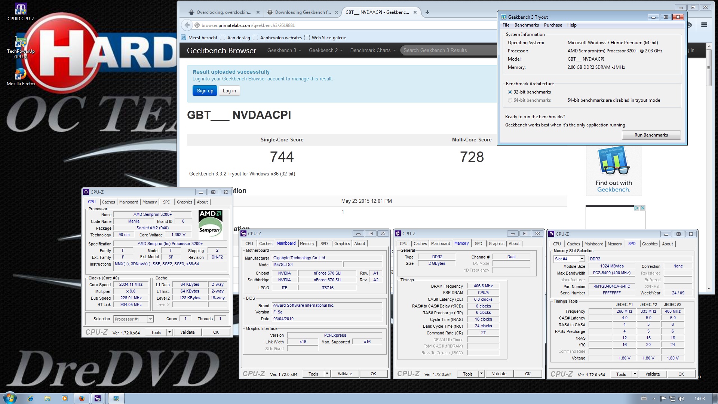The width and height of the screenshot is (718, 404).
Task: Switch to Geekbench via its taskbar icon
Action: (116, 398)
